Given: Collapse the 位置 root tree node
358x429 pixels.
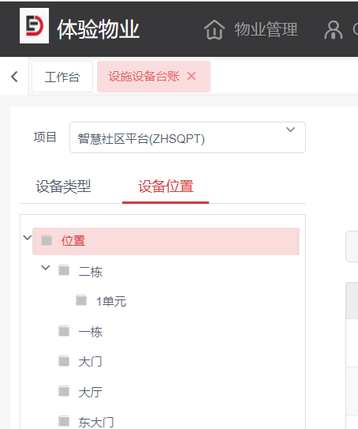Looking at the screenshot, I should [27, 238].
